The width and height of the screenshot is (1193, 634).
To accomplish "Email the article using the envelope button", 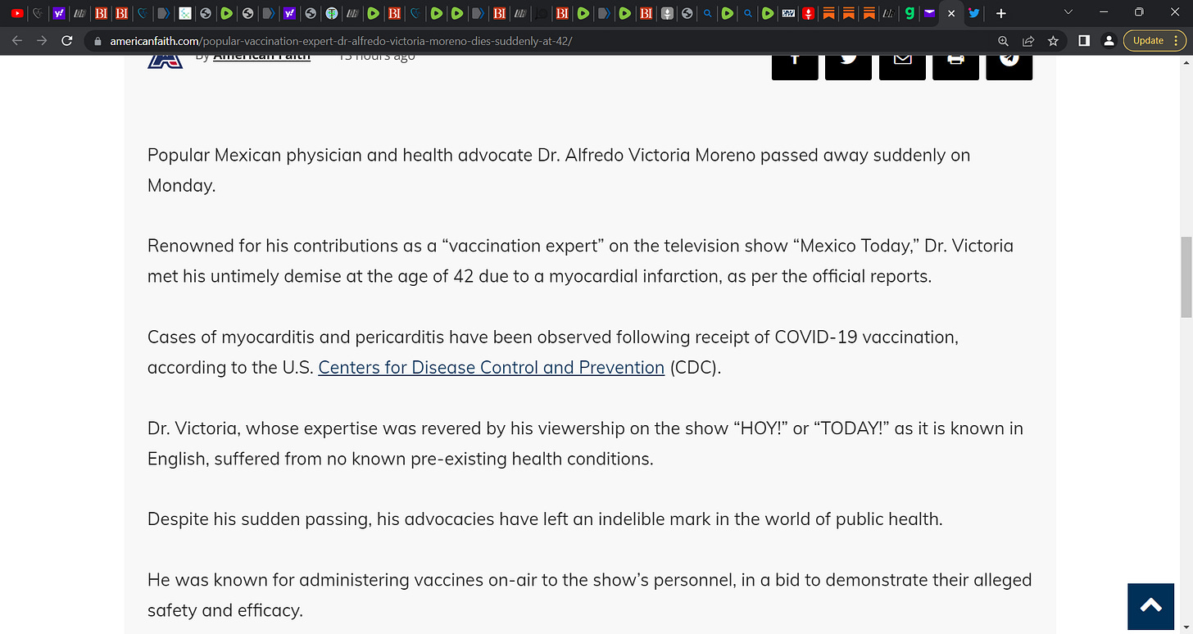I will (x=902, y=66).
